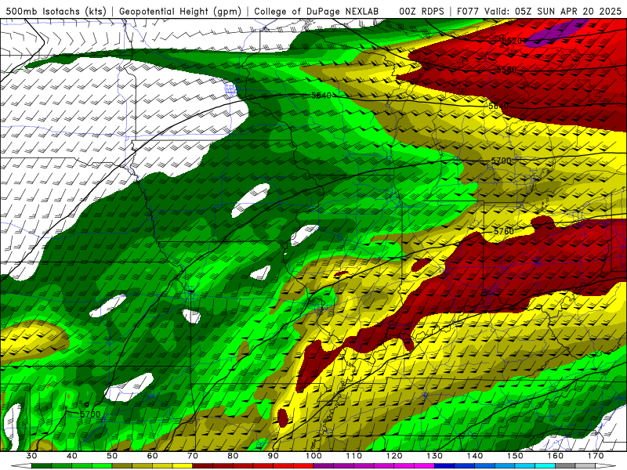This screenshot has height=470, width=627.
Task: Select the dark green 30-35 kt legend swatch
Action: pos(42,466)
